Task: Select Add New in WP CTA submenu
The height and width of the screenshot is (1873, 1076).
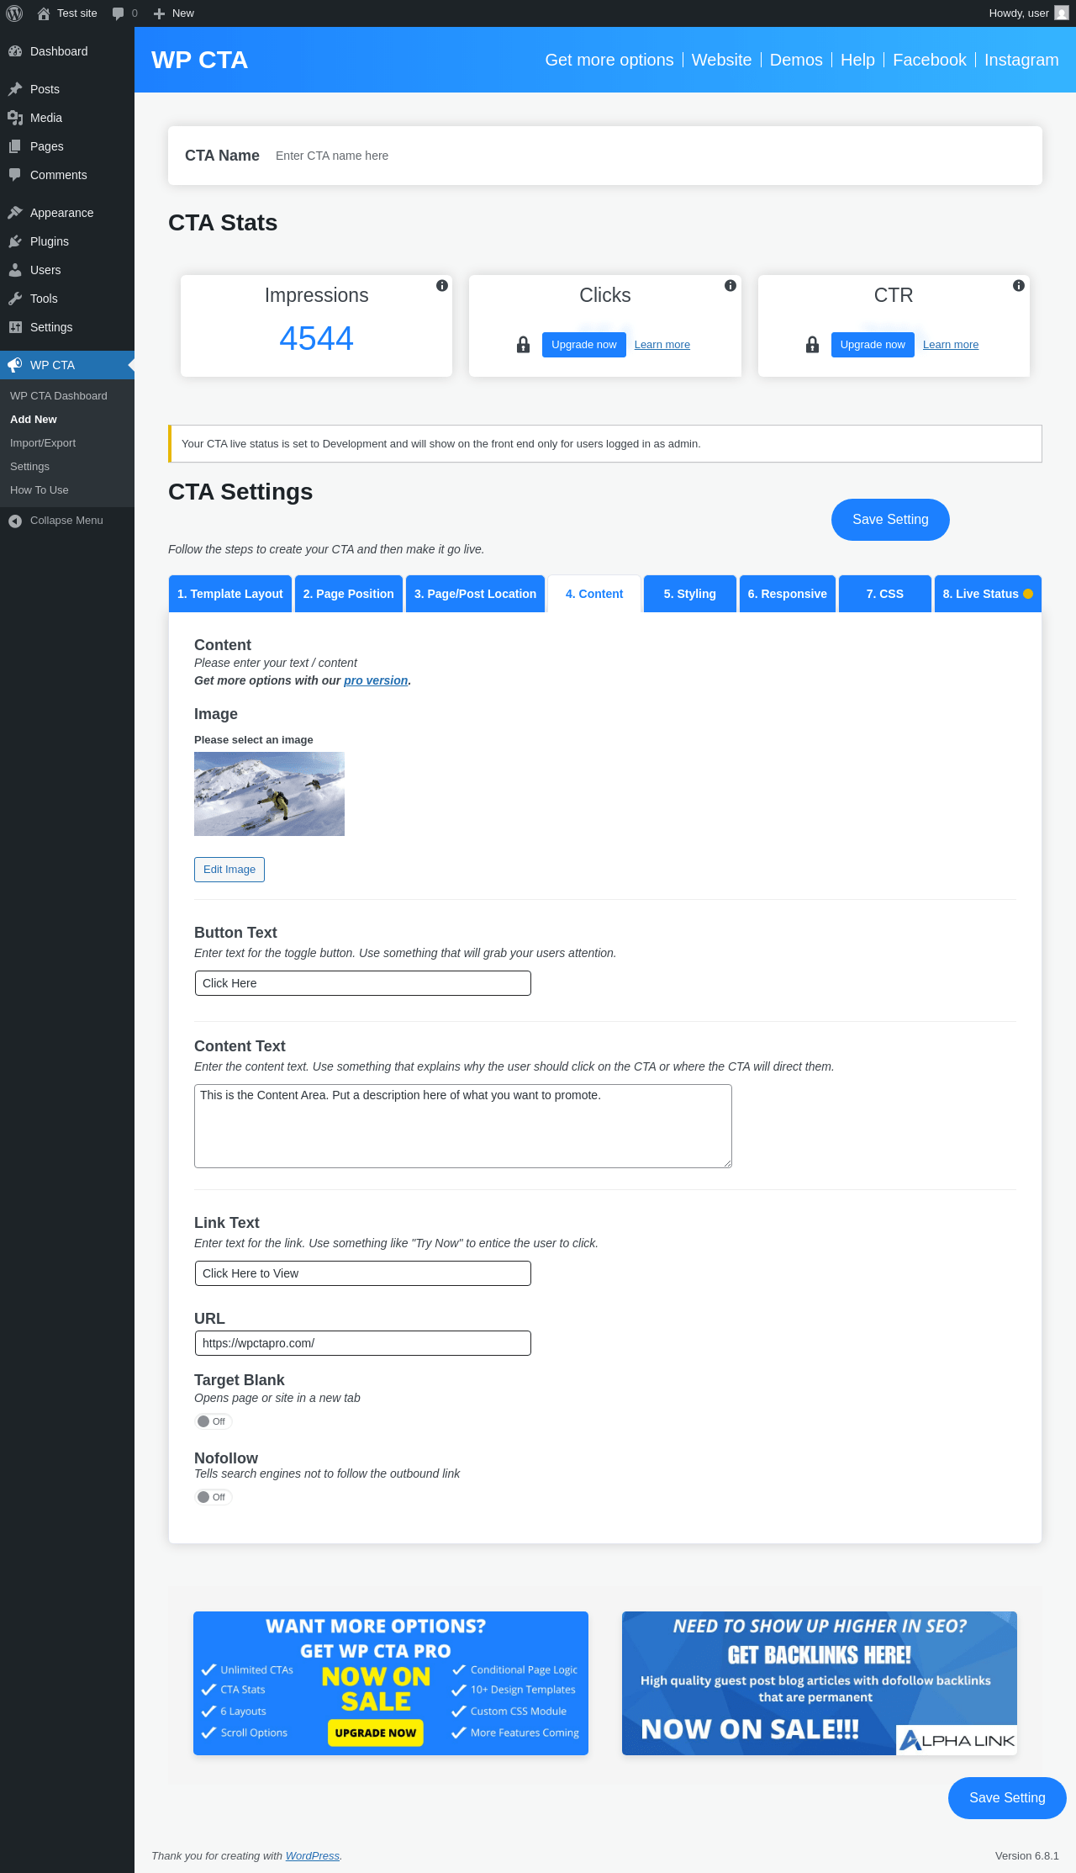Action: click(x=34, y=420)
